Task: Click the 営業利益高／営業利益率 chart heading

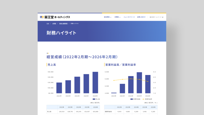Action: [x=121, y=65]
